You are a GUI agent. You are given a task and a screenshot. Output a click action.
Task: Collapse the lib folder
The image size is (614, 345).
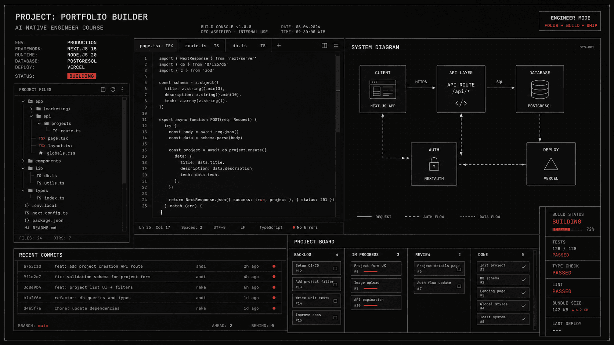(x=23, y=168)
